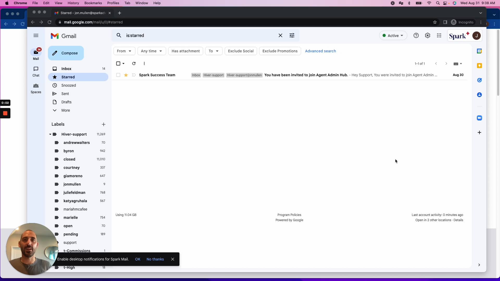500x281 pixels.
Task: Expand More in the sidebar
Action: [x=66, y=110]
